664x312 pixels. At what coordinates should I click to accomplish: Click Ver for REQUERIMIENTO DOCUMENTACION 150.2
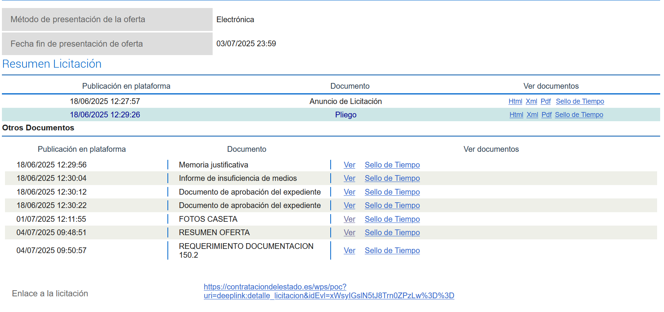pos(349,250)
